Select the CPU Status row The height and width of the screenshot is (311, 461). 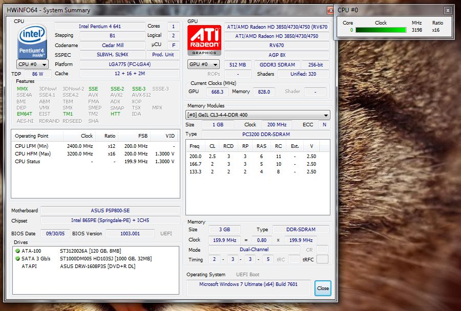coord(95,161)
